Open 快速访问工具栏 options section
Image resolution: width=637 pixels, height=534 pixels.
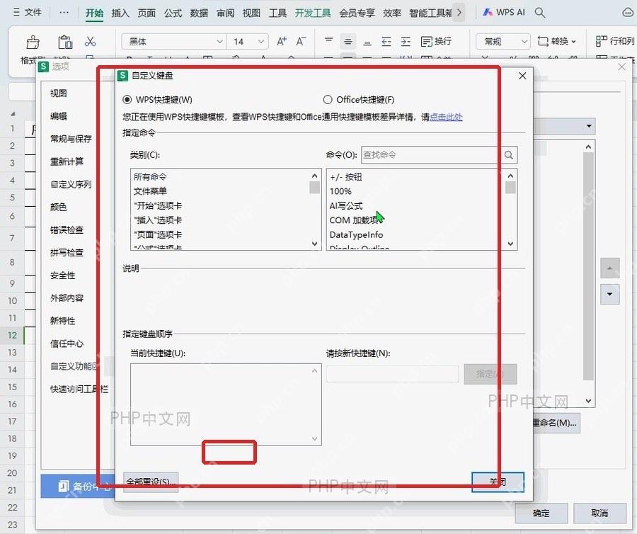(x=79, y=389)
